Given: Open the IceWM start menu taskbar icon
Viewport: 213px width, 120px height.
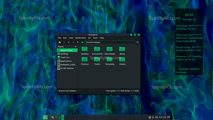Looking at the screenshot, I should 45,117.
